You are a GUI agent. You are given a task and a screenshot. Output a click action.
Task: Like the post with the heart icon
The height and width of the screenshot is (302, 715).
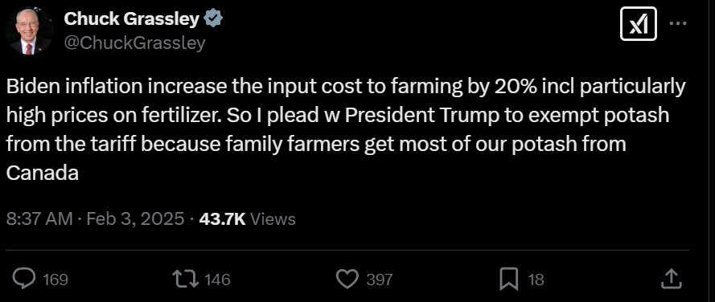(348, 279)
